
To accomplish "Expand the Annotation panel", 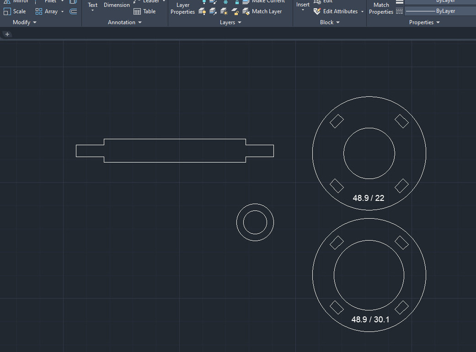I will [x=125, y=22].
